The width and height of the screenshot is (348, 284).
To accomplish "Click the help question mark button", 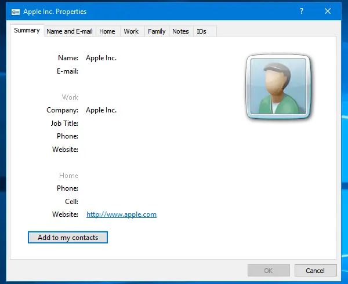I will (302, 11).
